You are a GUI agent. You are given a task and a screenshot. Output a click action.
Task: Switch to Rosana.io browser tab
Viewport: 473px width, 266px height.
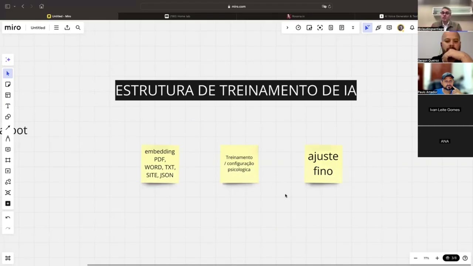pos(296,16)
